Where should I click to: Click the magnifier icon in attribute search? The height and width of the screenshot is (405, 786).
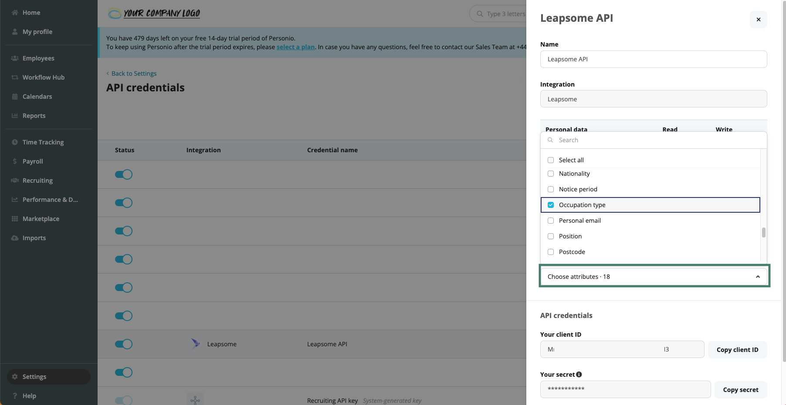tap(550, 140)
